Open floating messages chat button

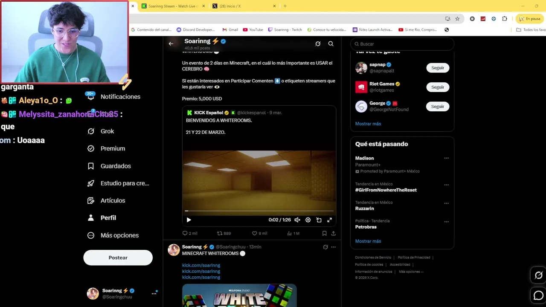(x=538, y=295)
